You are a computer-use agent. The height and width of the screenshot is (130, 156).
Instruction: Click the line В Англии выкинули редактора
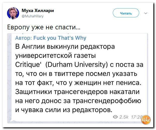[x=65, y=46]
